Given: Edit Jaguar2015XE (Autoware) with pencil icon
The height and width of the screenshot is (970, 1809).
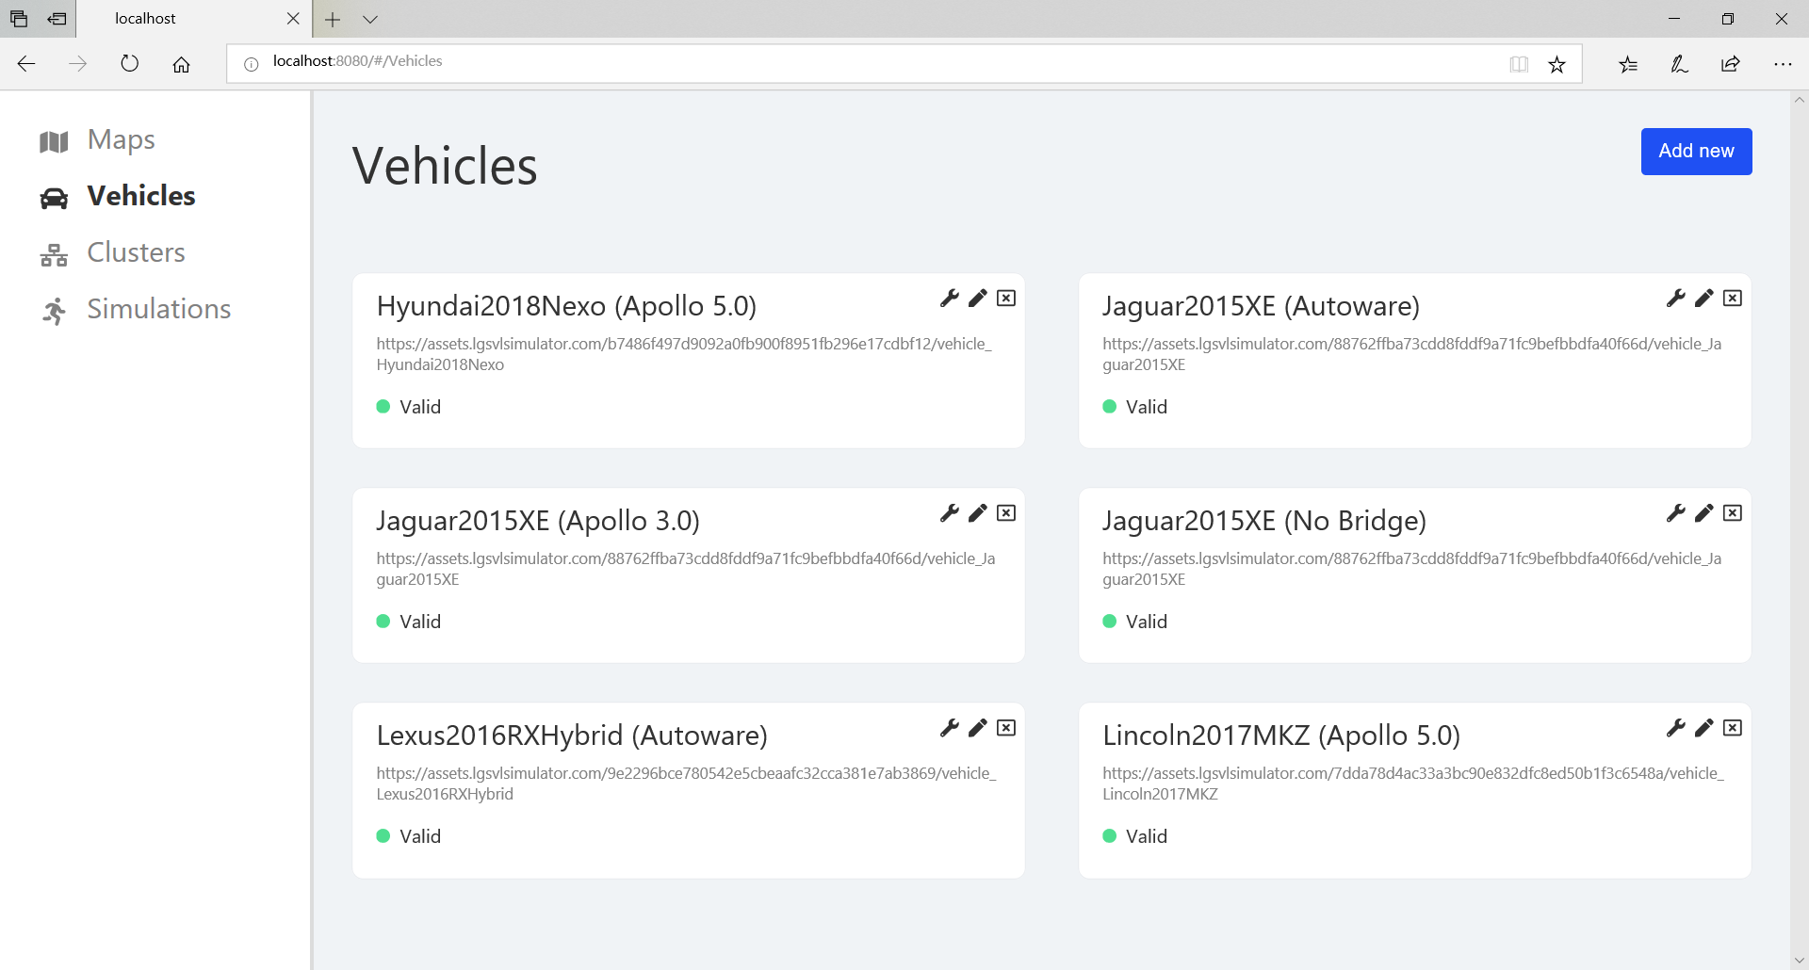Looking at the screenshot, I should (x=1704, y=299).
